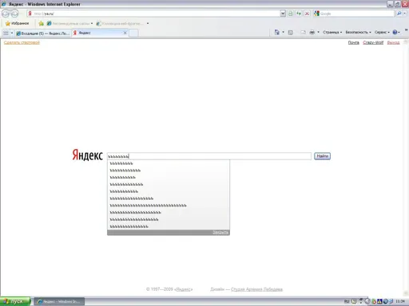The image size is (409, 306).
Task: Open the Страница menu
Action: (332, 32)
